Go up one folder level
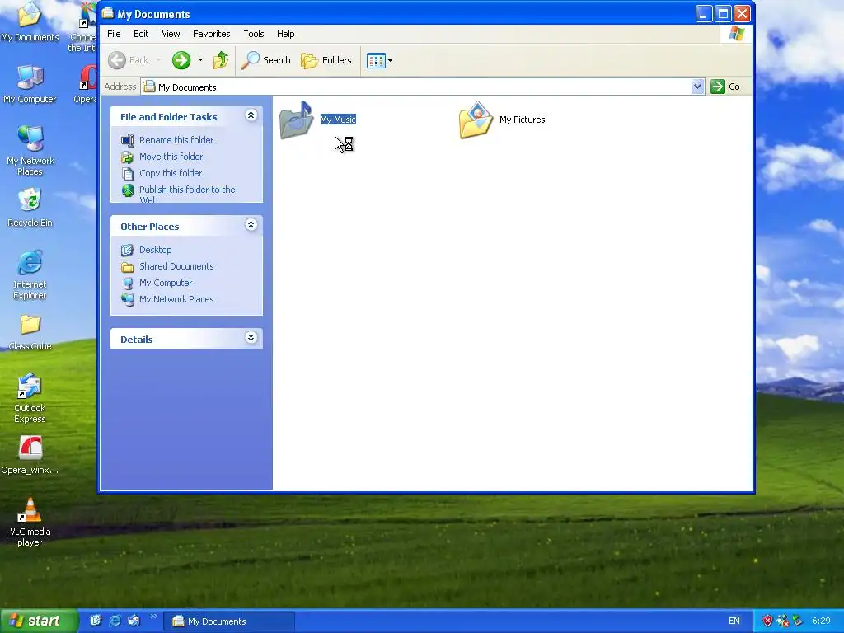Screen dimensions: 844x633 point(221,60)
